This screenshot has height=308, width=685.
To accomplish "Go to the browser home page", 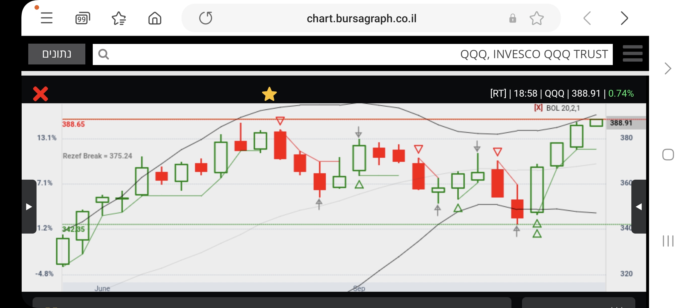I will coord(155,19).
